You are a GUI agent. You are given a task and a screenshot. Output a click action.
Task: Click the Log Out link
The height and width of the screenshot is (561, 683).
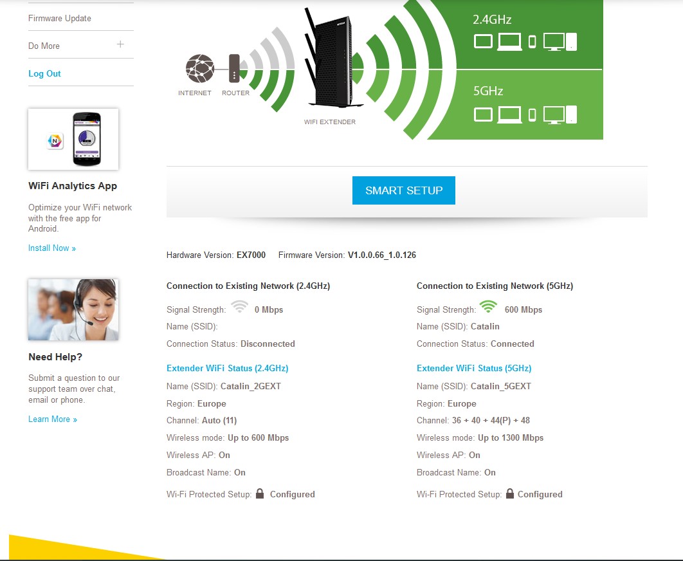click(44, 74)
